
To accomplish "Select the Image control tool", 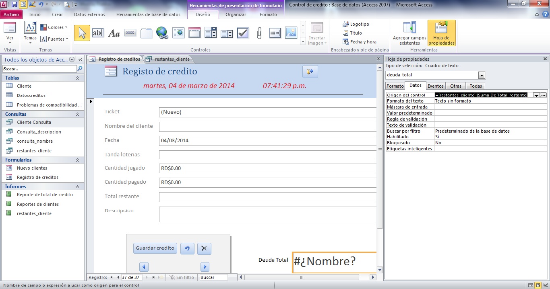I will click(x=291, y=33).
